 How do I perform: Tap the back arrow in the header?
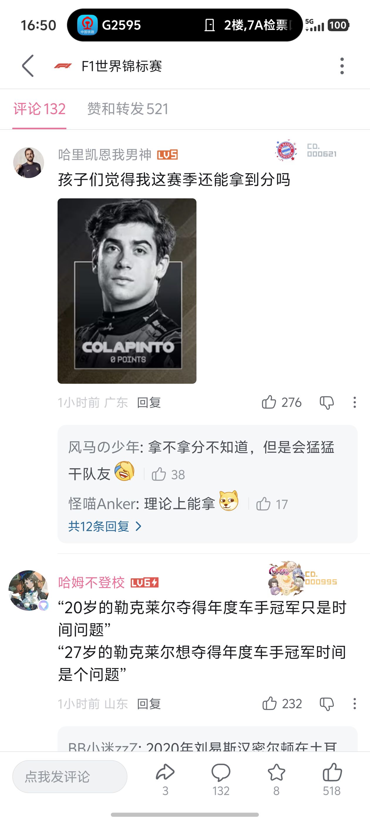coord(28,66)
